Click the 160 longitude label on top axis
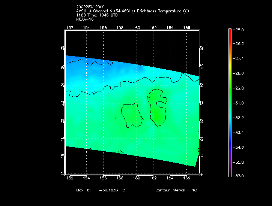Image resolution: width=272 pixels, height=206 pixels. click(137, 27)
